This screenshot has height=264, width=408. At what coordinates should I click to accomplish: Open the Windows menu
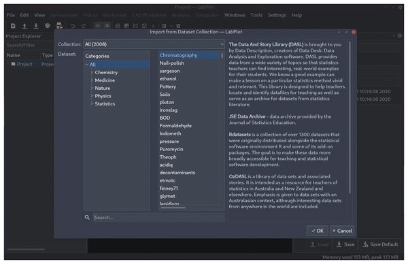[235, 15]
